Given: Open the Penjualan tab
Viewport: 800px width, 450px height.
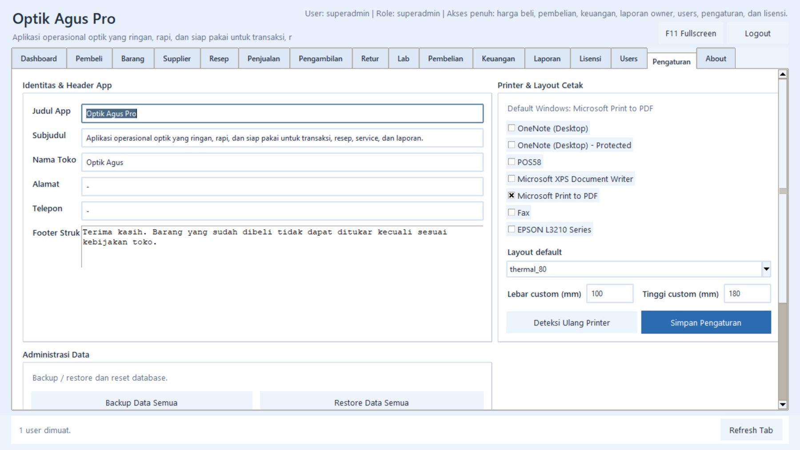Looking at the screenshot, I should (x=264, y=59).
